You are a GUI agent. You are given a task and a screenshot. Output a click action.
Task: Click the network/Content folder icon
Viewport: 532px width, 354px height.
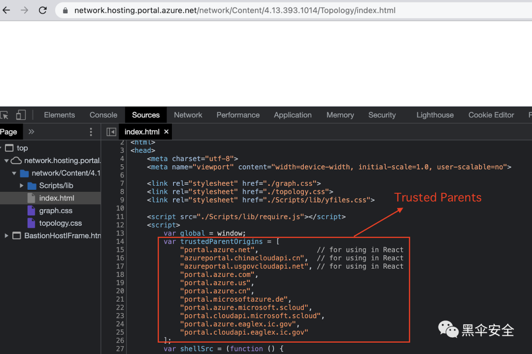(24, 173)
